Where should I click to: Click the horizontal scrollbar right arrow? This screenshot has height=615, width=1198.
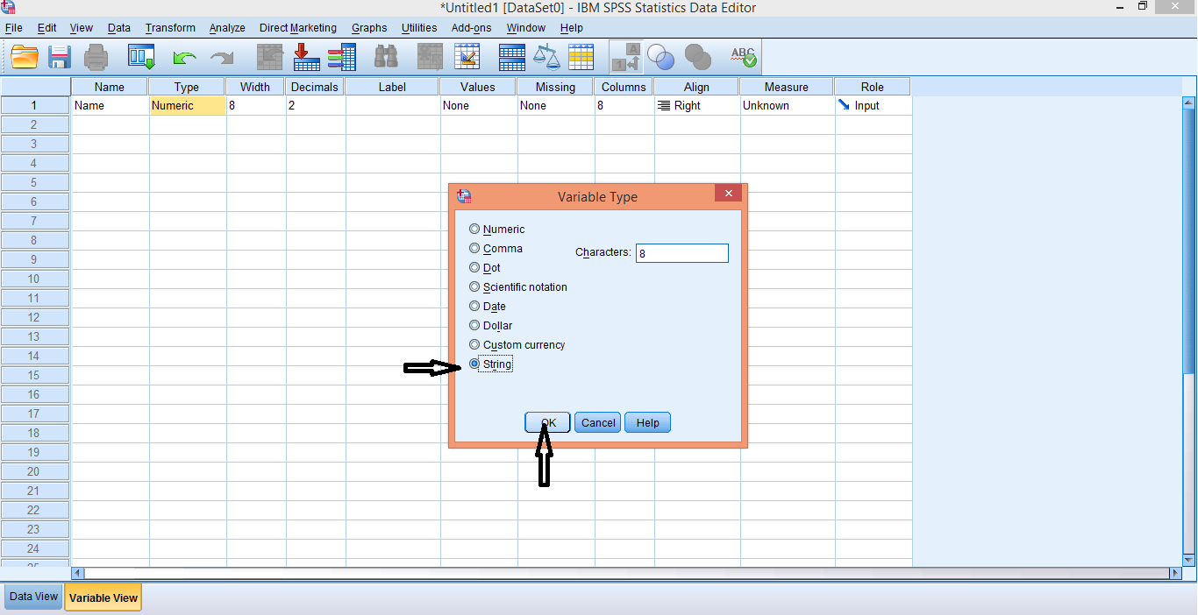click(1175, 574)
